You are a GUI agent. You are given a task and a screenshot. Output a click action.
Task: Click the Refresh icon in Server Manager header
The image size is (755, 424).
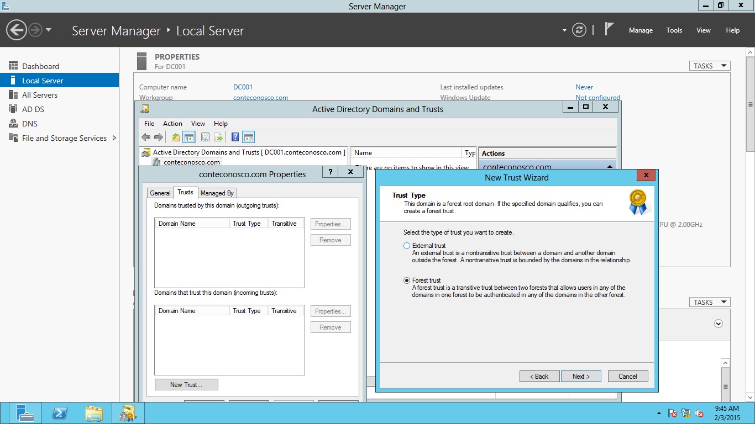[x=579, y=30]
